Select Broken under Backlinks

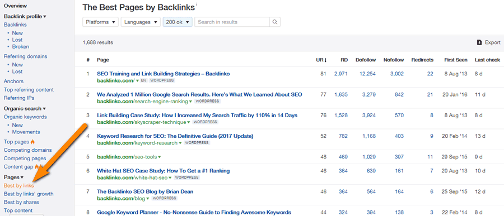(x=21, y=47)
